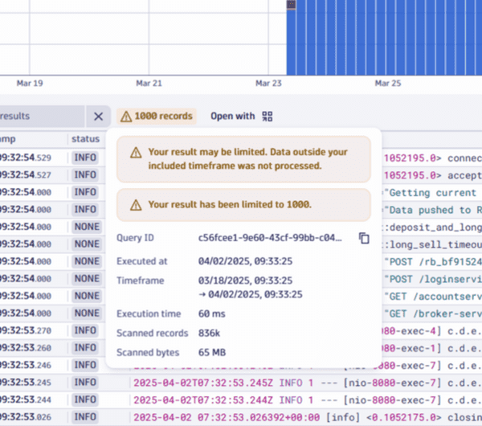The height and width of the screenshot is (426, 482).
Task: Click small dark marker atop the chart bars
Action: pyautogui.click(x=291, y=5)
